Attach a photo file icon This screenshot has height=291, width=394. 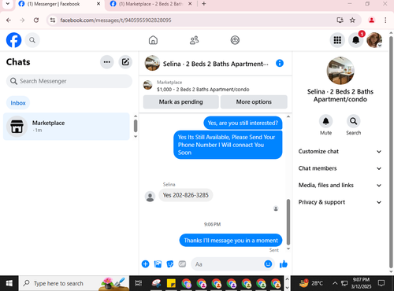[158, 264]
